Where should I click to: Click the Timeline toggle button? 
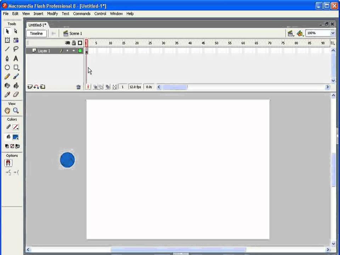click(x=36, y=33)
